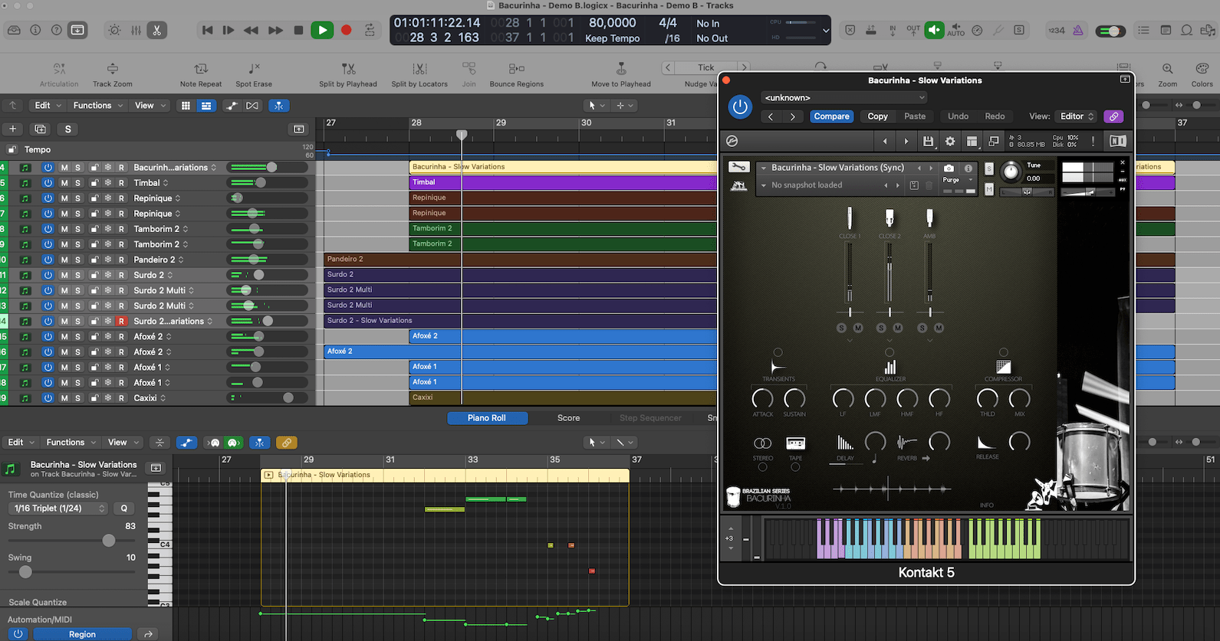The height and width of the screenshot is (641, 1220).
Task: Toggle Kontakt plugin power bypass button
Action: coord(740,106)
